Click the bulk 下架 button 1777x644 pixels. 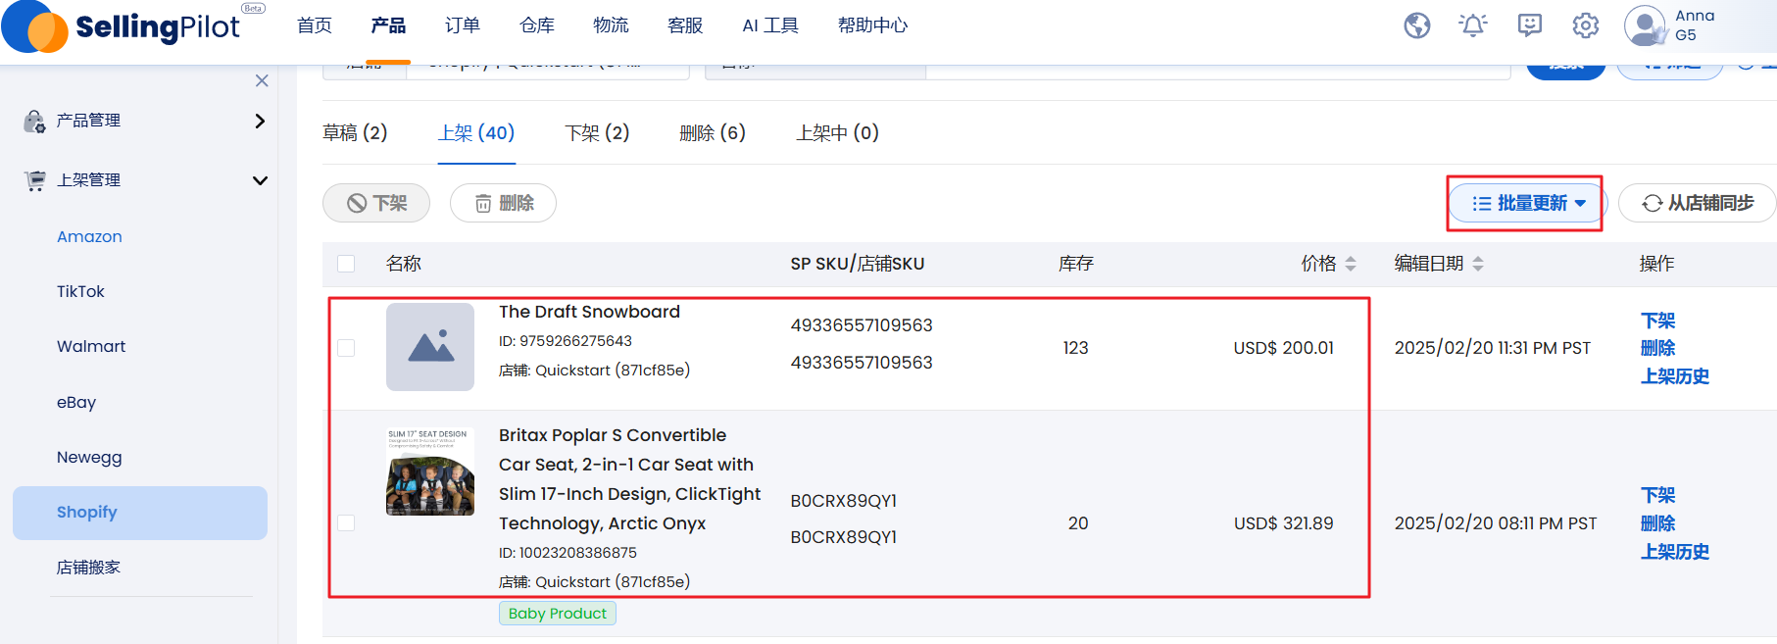coord(376,203)
